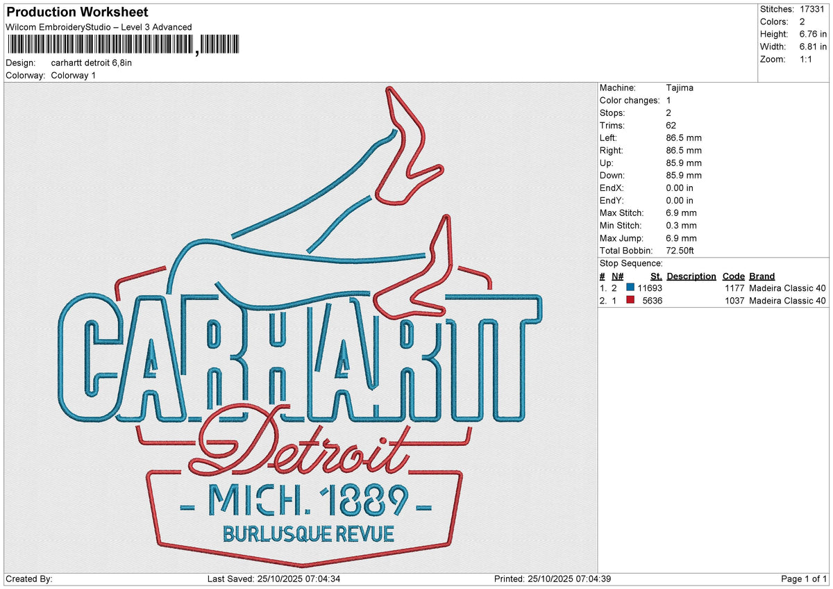Image resolution: width=833 pixels, height=589 pixels.
Task: Click thread code 1037
Action: point(735,301)
